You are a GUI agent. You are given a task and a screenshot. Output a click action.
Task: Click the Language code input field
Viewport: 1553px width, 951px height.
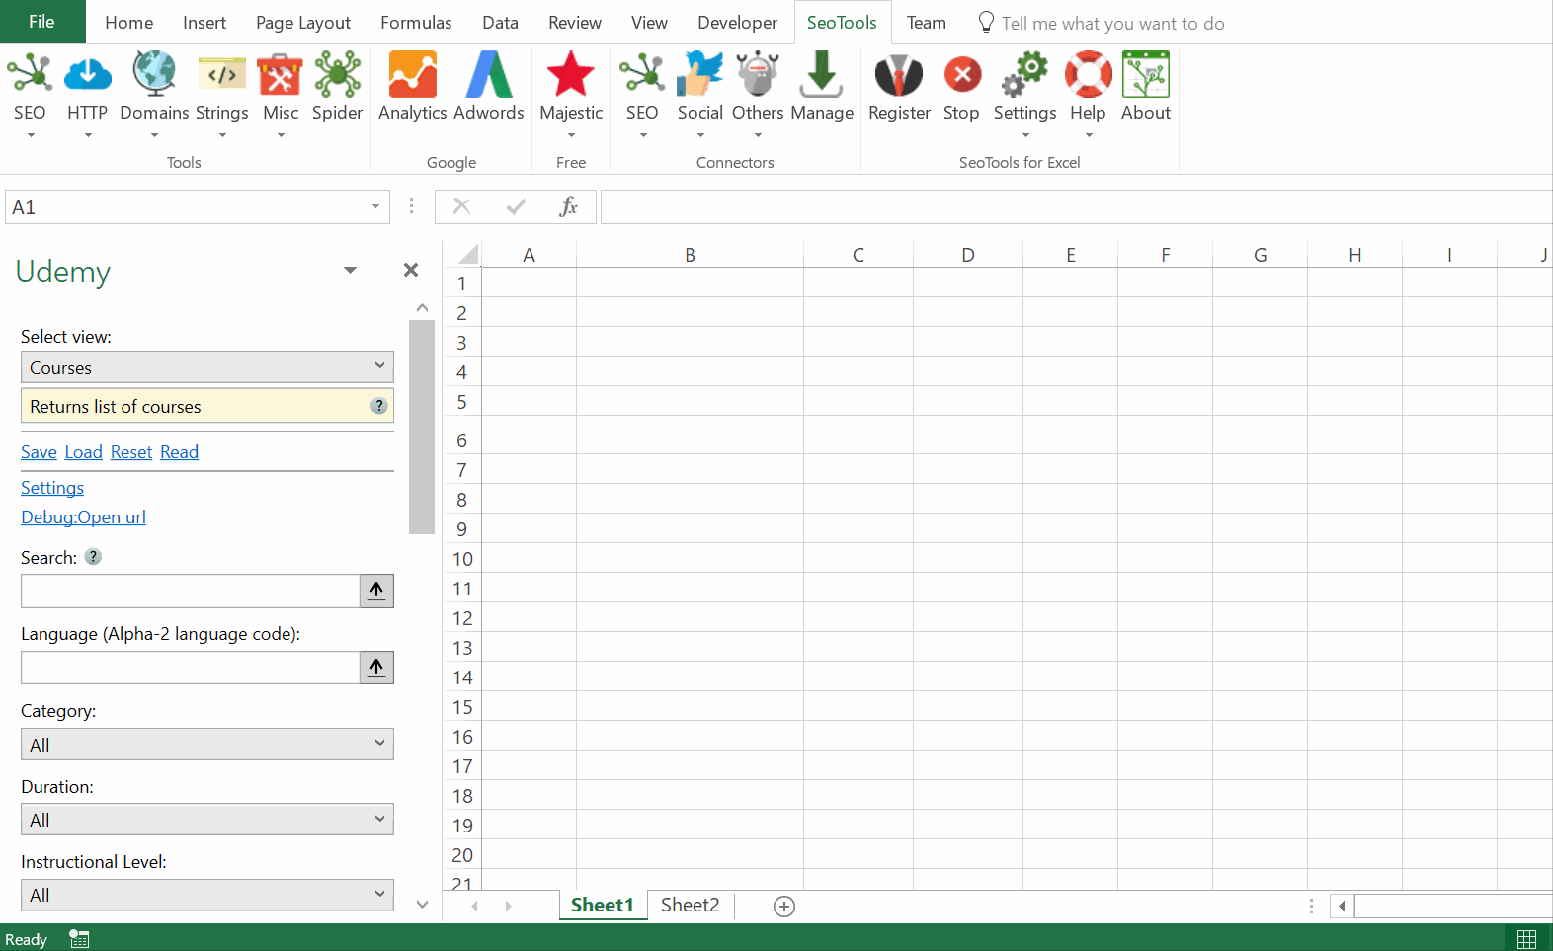(x=190, y=668)
